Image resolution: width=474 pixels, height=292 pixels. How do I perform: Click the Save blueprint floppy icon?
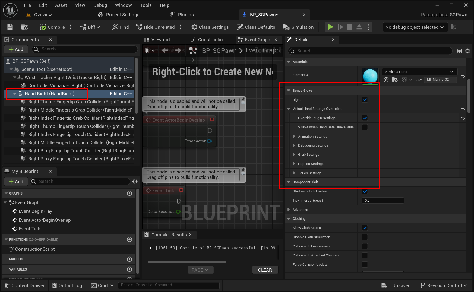point(10,27)
